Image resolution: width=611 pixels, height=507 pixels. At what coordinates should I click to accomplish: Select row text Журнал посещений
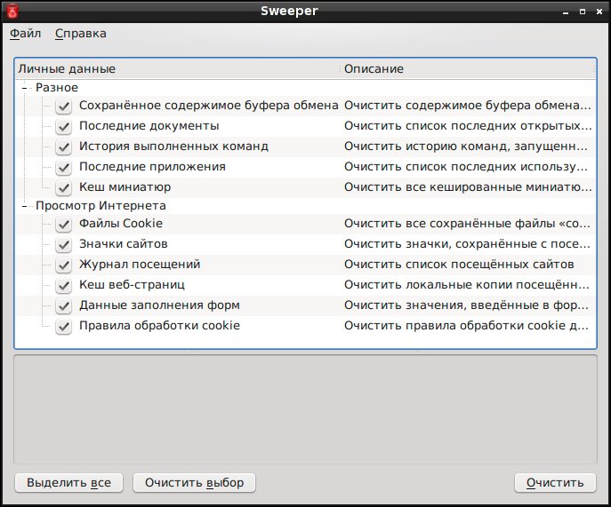coord(140,265)
